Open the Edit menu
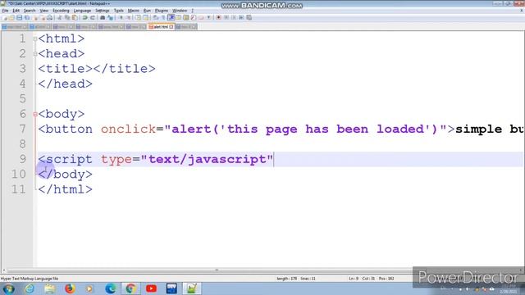The width and height of the screenshot is (525, 295). click(x=16, y=11)
